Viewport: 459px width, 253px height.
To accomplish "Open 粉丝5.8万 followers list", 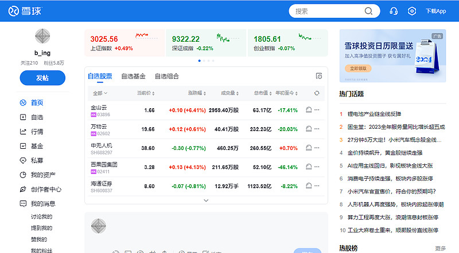I will pyautogui.click(x=54, y=63).
